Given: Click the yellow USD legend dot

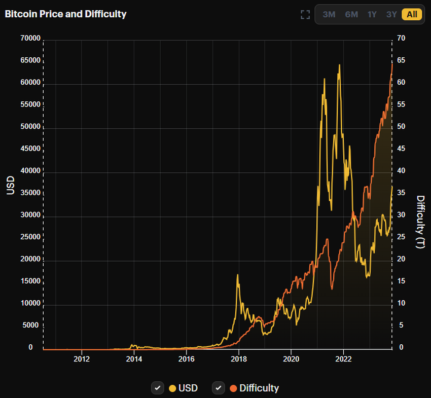Looking at the screenshot, I should click(172, 388).
